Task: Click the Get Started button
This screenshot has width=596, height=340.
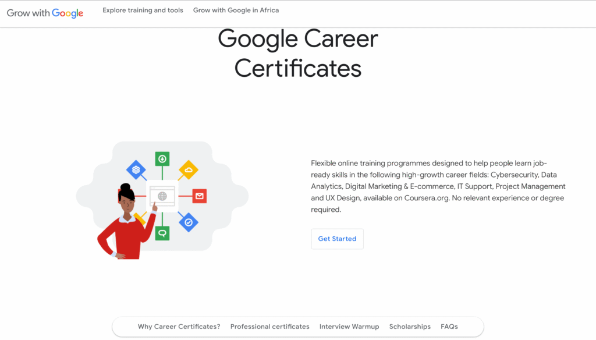Action: pos(337,239)
